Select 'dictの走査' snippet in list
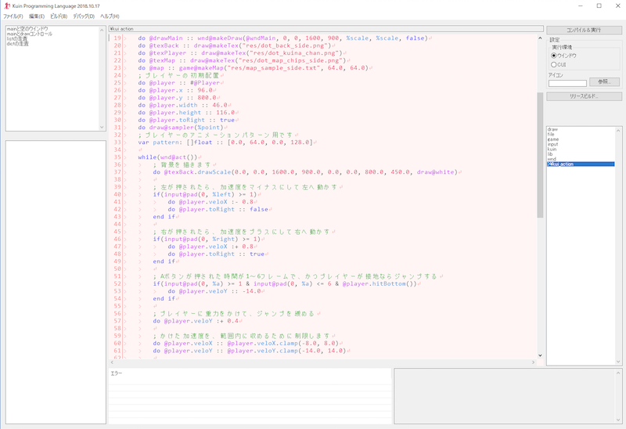The width and height of the screenshot is (626, 429). click(17, 44)
